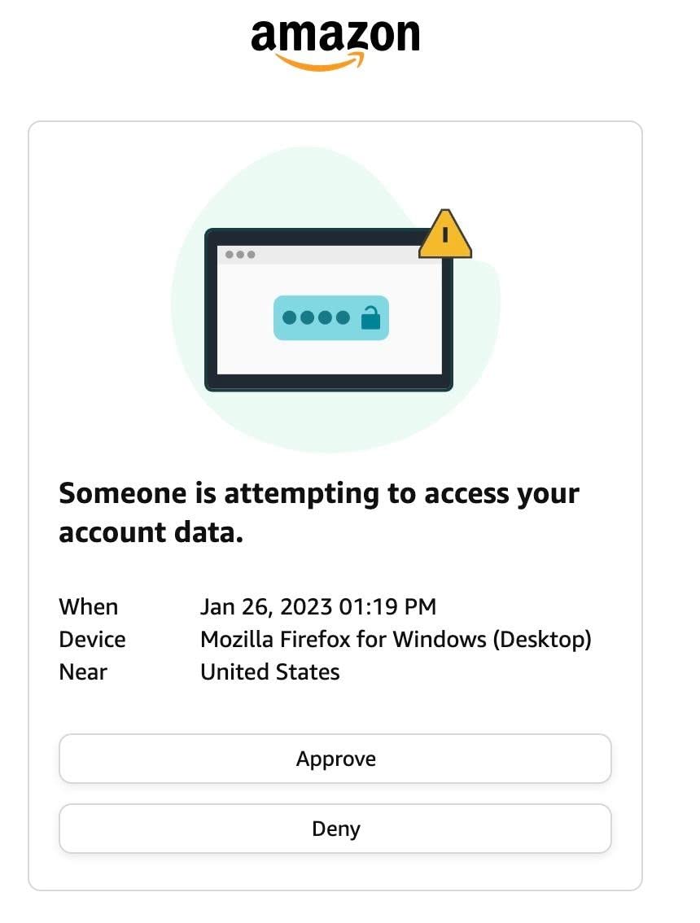
Task: Click the United States location text
Action: (270, 672)
